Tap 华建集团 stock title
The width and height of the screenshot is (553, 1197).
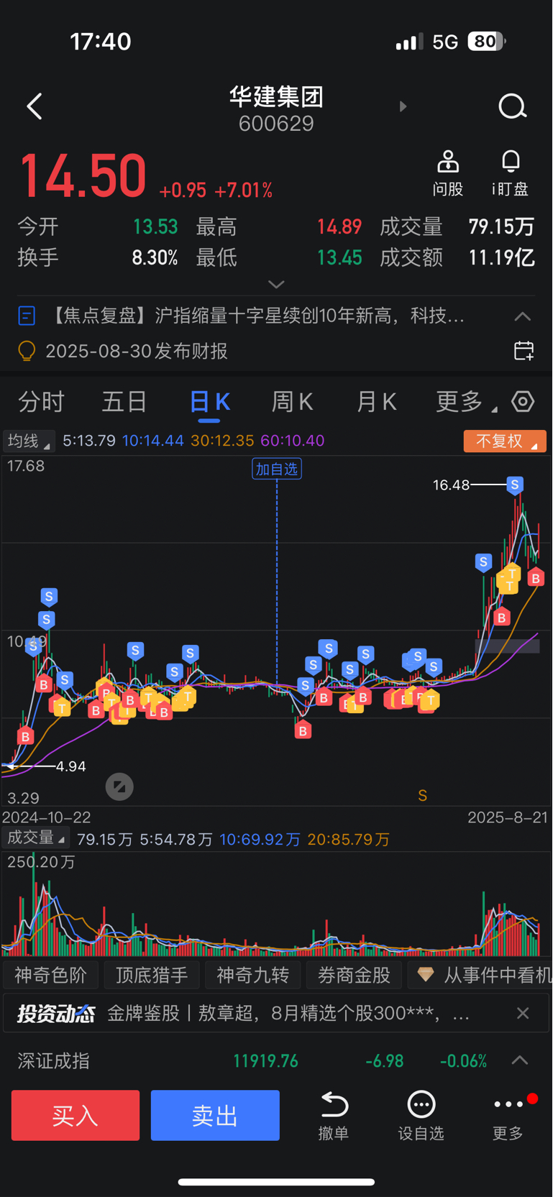pos(276,96)
